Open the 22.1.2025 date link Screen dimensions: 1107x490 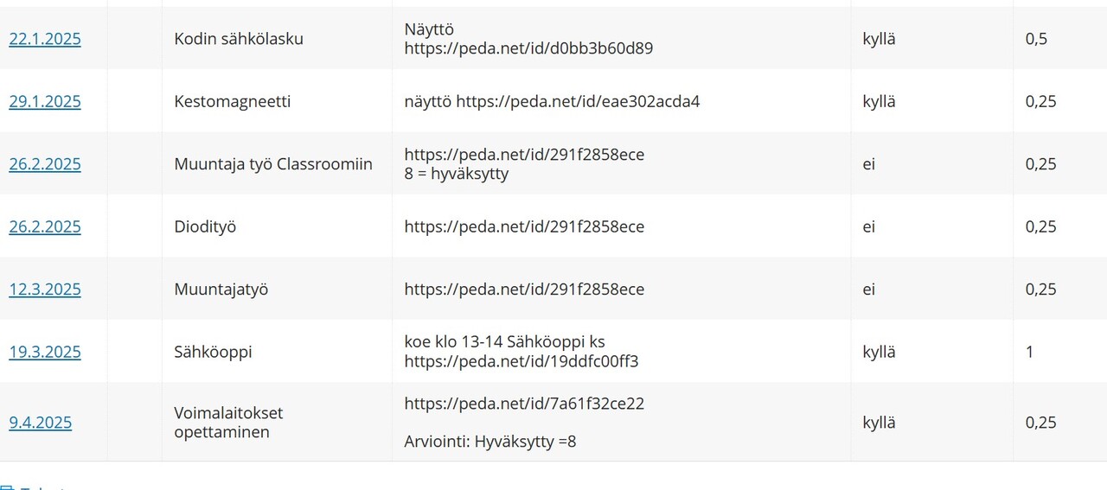pos(45,39)
